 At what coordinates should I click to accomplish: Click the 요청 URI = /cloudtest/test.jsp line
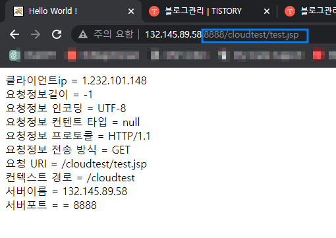(76, 164)
